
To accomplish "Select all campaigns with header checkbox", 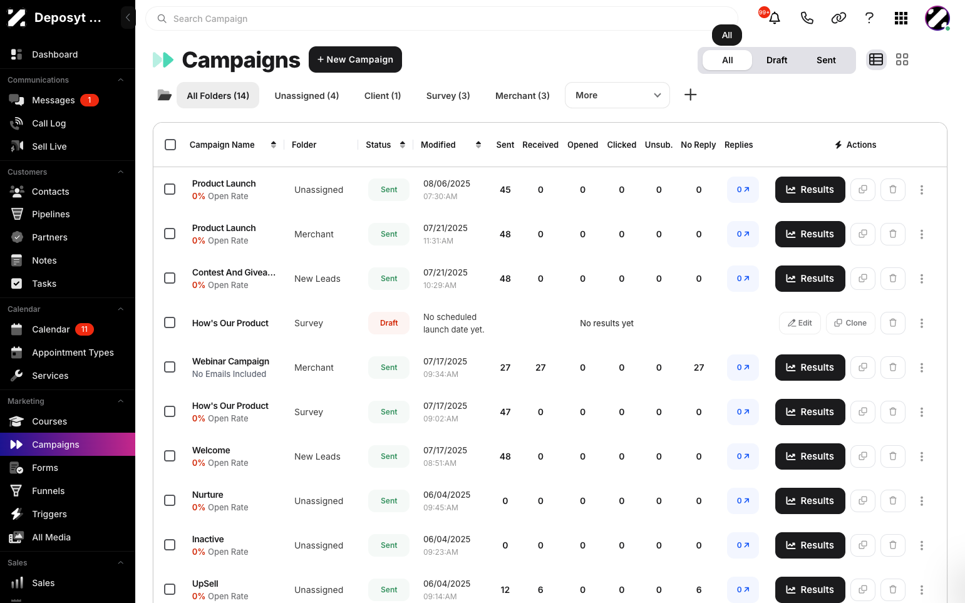I will [170, 145].
